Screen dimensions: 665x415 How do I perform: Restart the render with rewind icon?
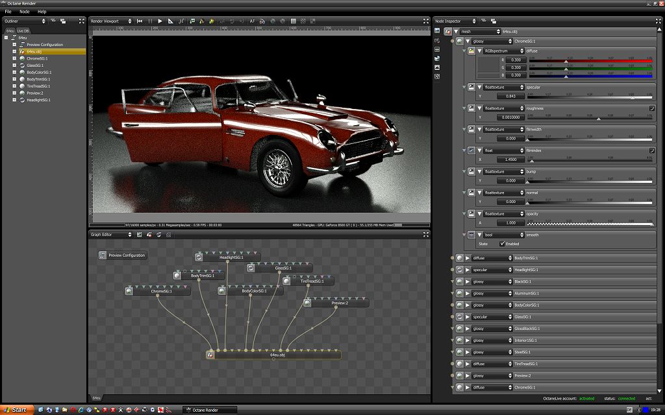click(x=140, y=21)
